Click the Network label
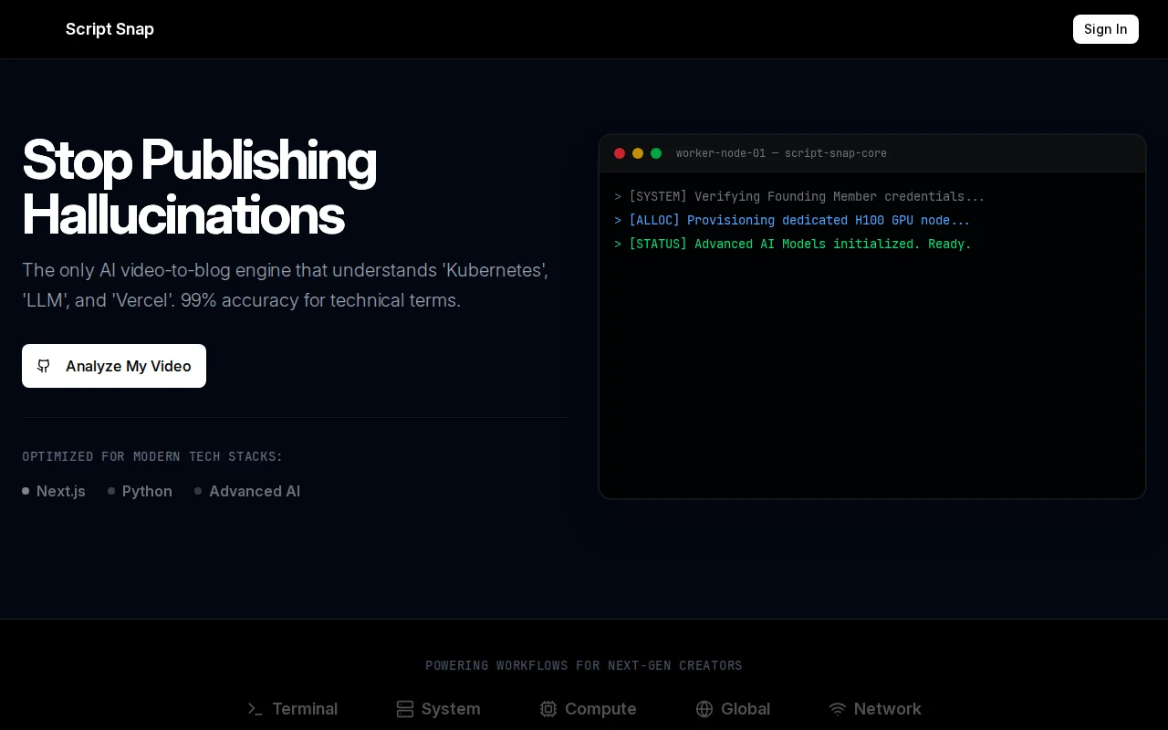The image size is (1168, 730). 888,709
